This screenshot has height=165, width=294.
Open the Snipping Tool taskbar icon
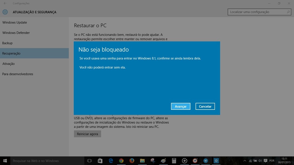[153, 161]
